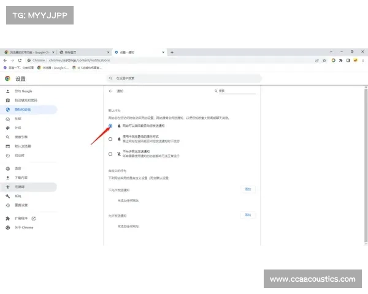Close the first Google Chrome tab

(53, 52)
